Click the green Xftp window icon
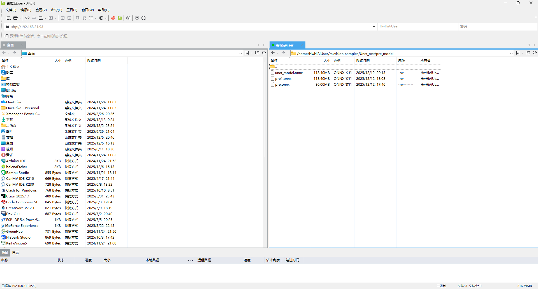This screenshot has width=538, height=289. [120, 18]
